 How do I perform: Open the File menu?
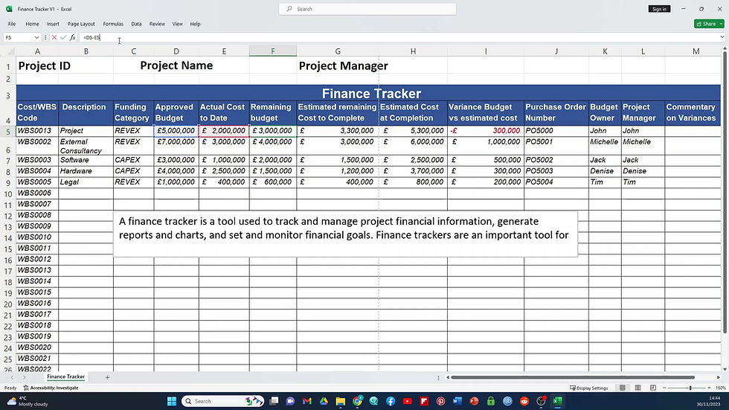(12, 24)
